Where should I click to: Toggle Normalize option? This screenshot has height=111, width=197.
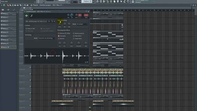(62, 36)
